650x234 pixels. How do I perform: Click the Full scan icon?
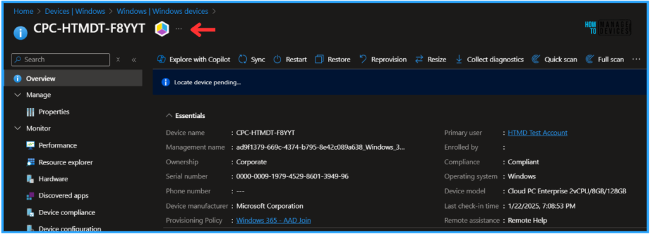pos(590,60)
